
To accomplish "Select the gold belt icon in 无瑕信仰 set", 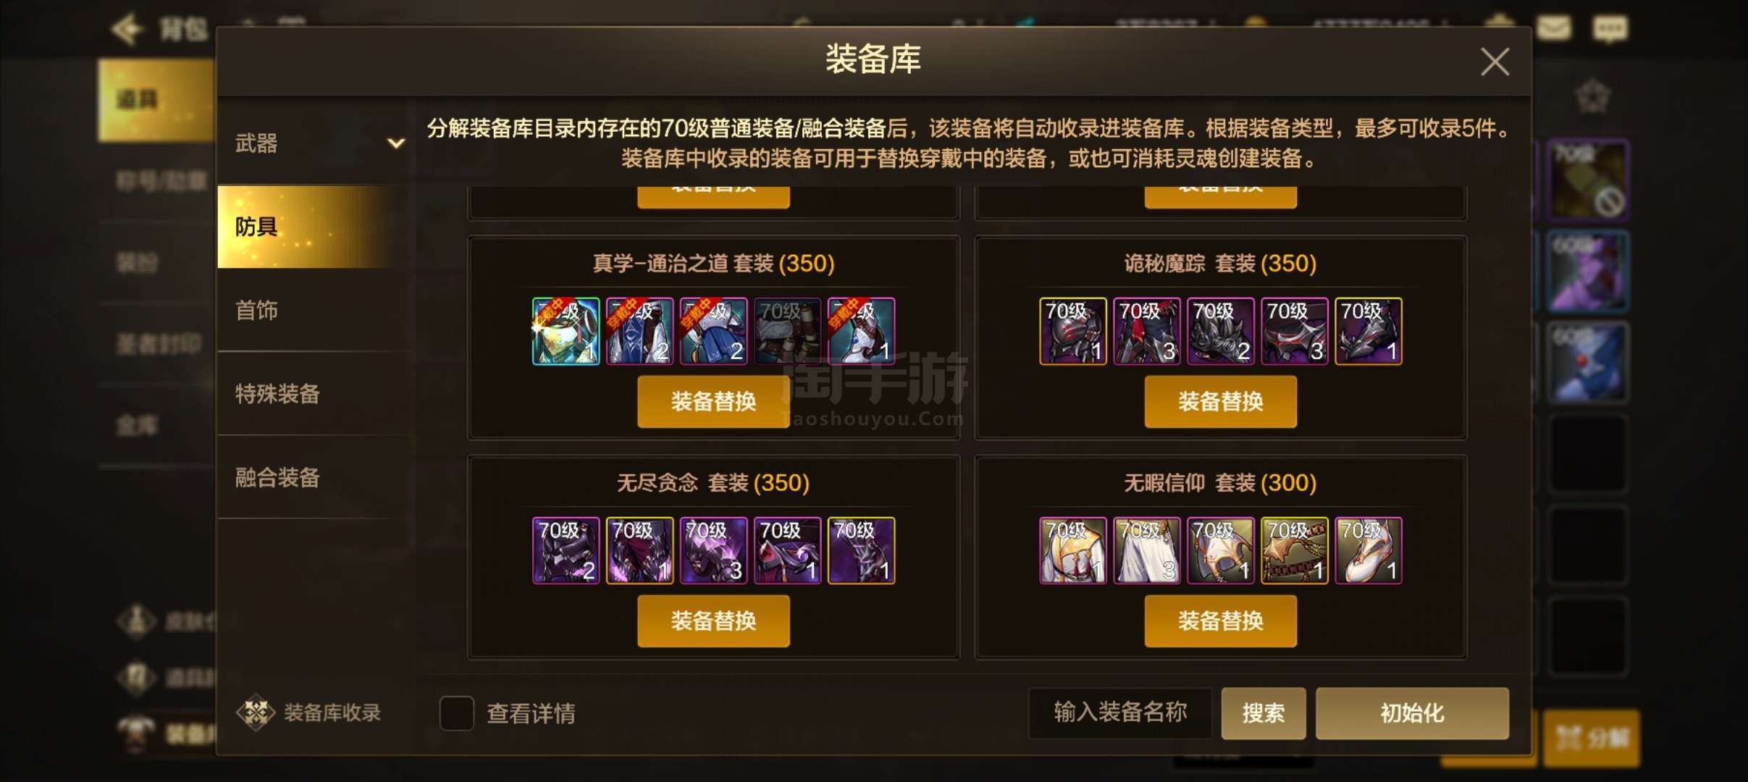I will [x=1294, y=550].
